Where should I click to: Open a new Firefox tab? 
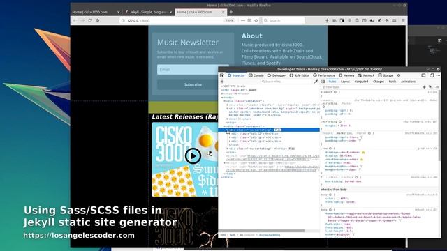pos(231,12)
